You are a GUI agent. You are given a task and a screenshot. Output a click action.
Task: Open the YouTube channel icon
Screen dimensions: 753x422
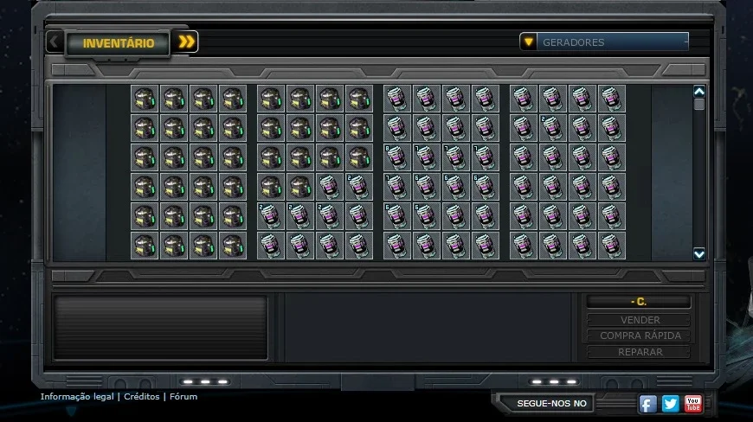point(693,404)
